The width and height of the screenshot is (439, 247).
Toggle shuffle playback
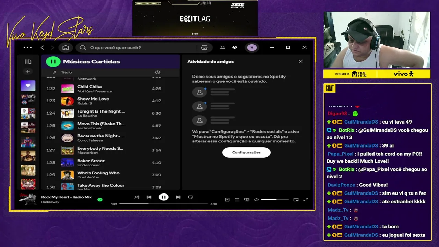pyautogui.click(x=137, y=197)
